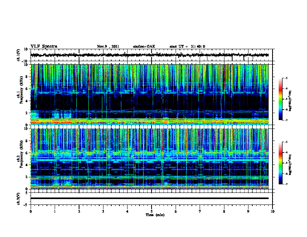Viewport: 307px width, 237px height.
Task: Click time axis tick label "7"
Action: coord(200,211)
